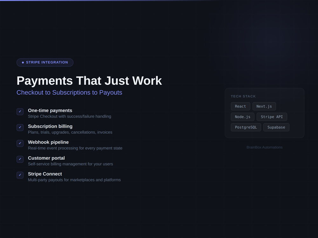Toggle the Stripe Connect checkbox

(x=20, y=175)
